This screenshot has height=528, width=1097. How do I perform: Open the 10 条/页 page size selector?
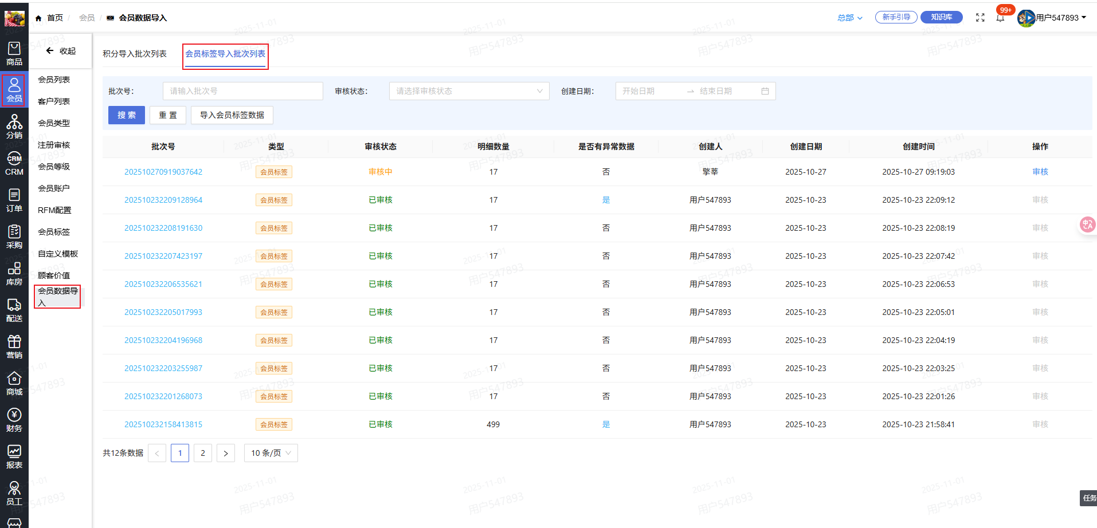pos(271,453)
